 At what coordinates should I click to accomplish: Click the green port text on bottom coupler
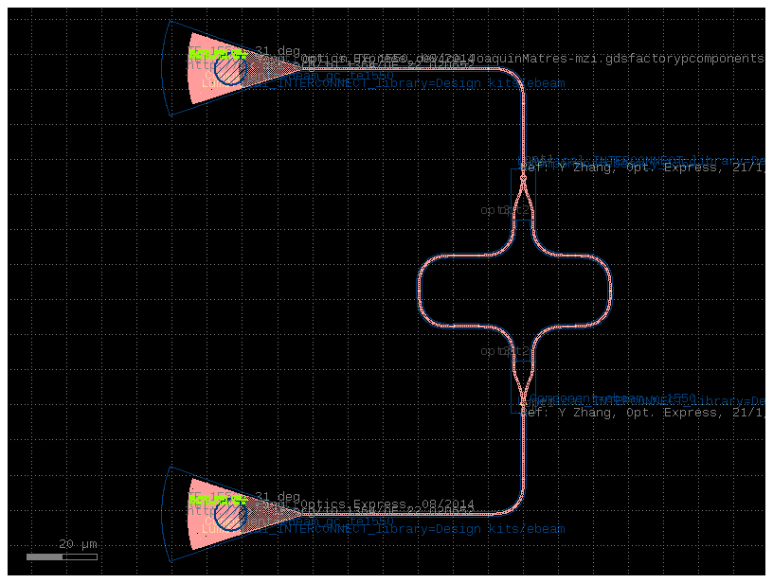[219, 499]
